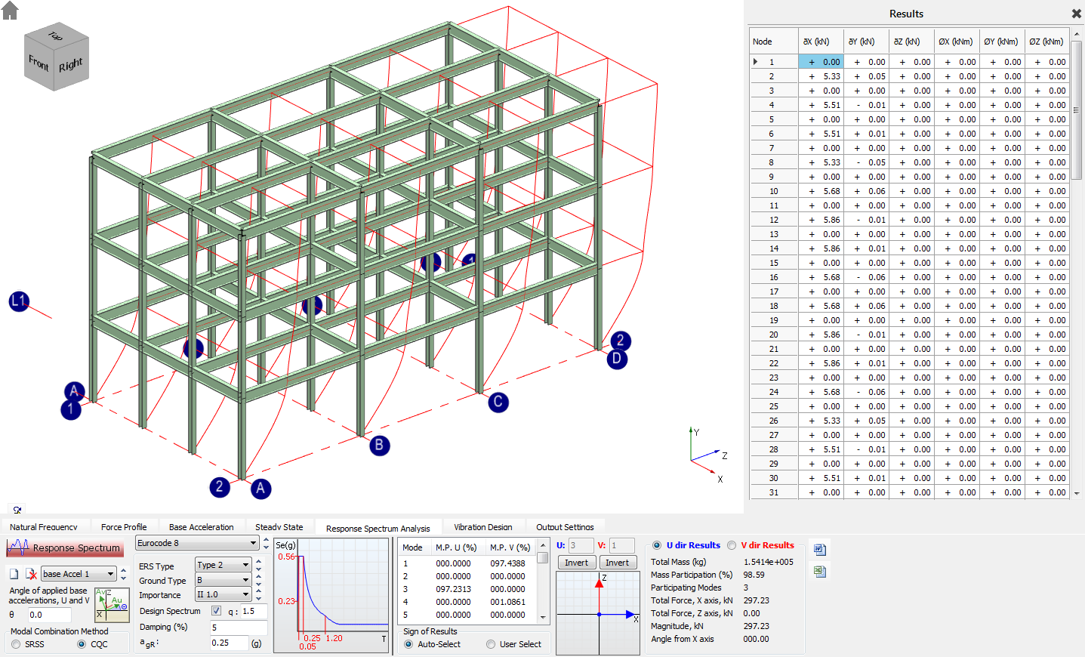Click the ERS Type stepper up arrow
This screenshot has width=1085, height=657.
click(260, 561)
